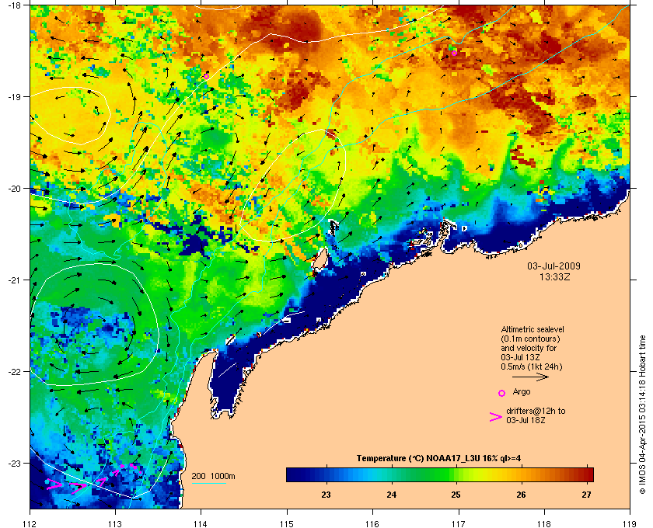Click the colorbar value 27
The width and height of the screenshot is (653, 528).
point(586,495)
